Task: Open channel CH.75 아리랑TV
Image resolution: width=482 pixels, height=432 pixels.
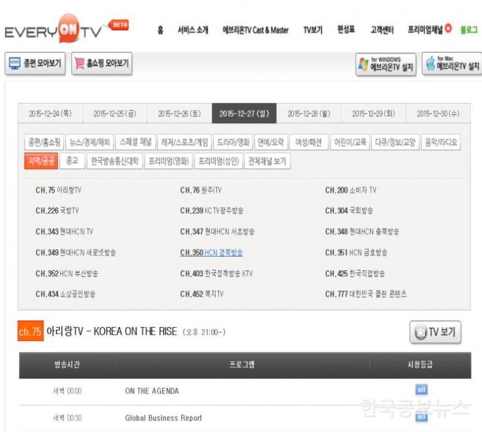Action: 59,190
